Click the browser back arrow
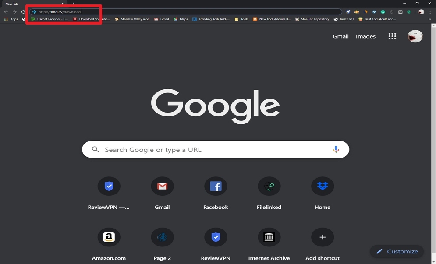 pyautogui.click(x=6, y=12)
